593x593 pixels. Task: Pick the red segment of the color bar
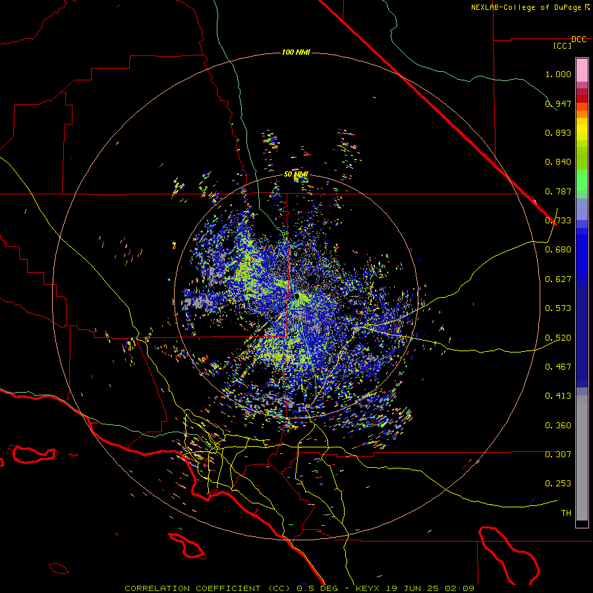tap(582, 99)
